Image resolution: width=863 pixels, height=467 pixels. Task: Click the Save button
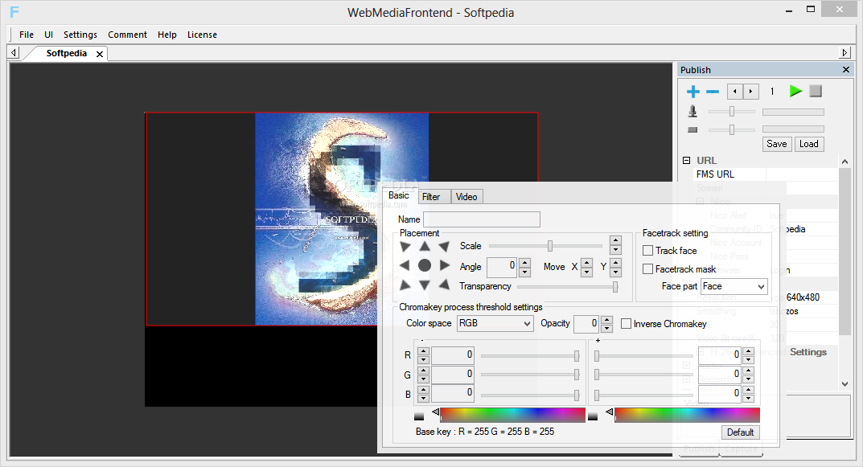pyautogui.click(x=777, y=144)
